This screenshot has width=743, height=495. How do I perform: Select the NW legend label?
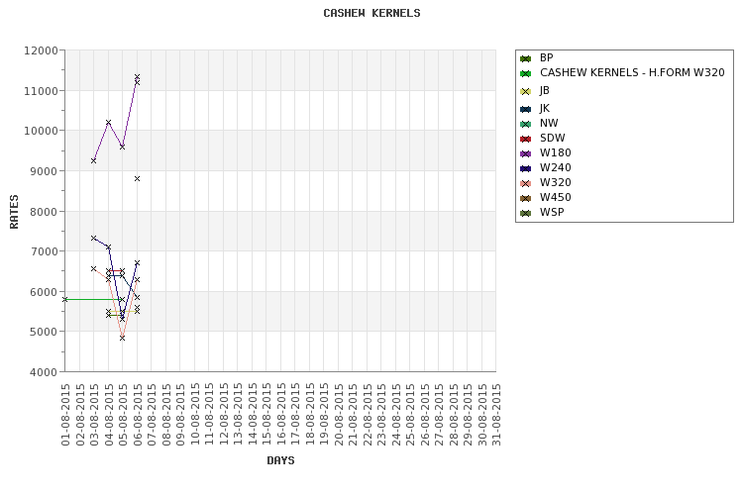[x=549, y=123]
